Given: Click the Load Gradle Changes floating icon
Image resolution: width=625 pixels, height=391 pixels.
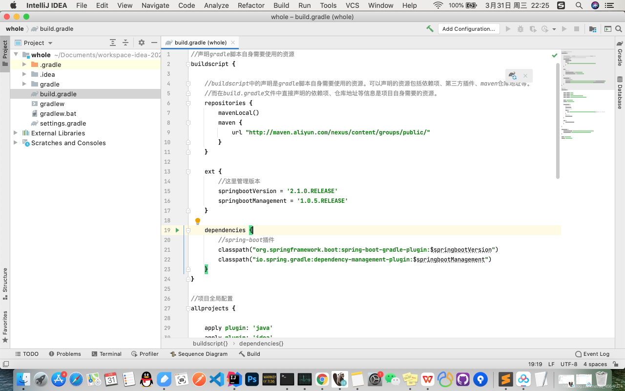Looking at the screenshot, I should (512, 76).
